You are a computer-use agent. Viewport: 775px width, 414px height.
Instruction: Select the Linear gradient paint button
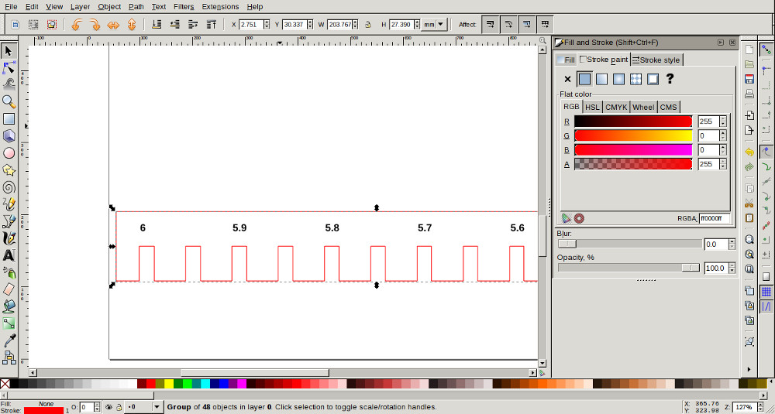(601, 79)
